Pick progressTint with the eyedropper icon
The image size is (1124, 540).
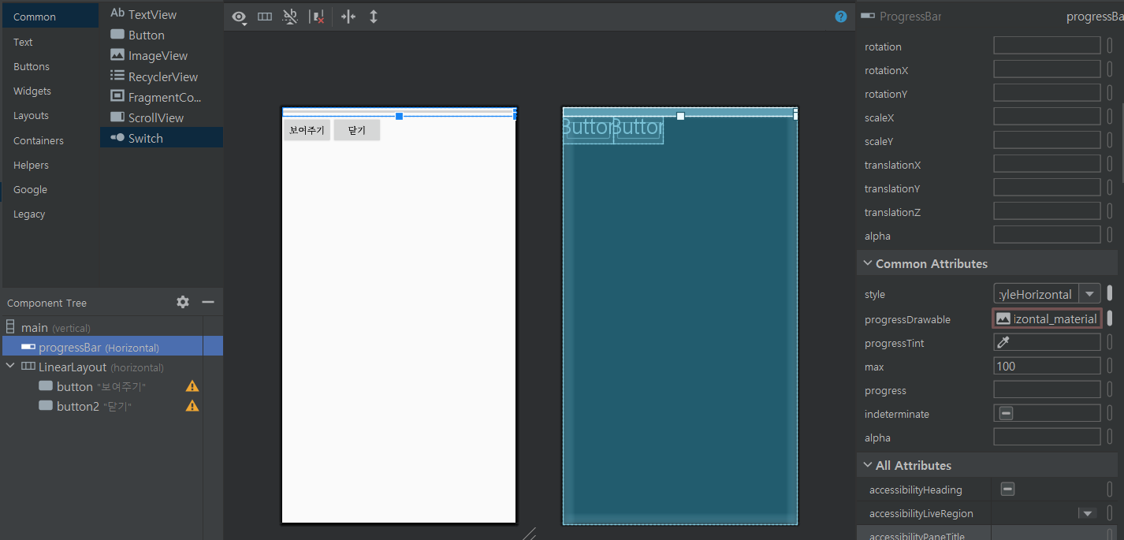[1003, 343]
